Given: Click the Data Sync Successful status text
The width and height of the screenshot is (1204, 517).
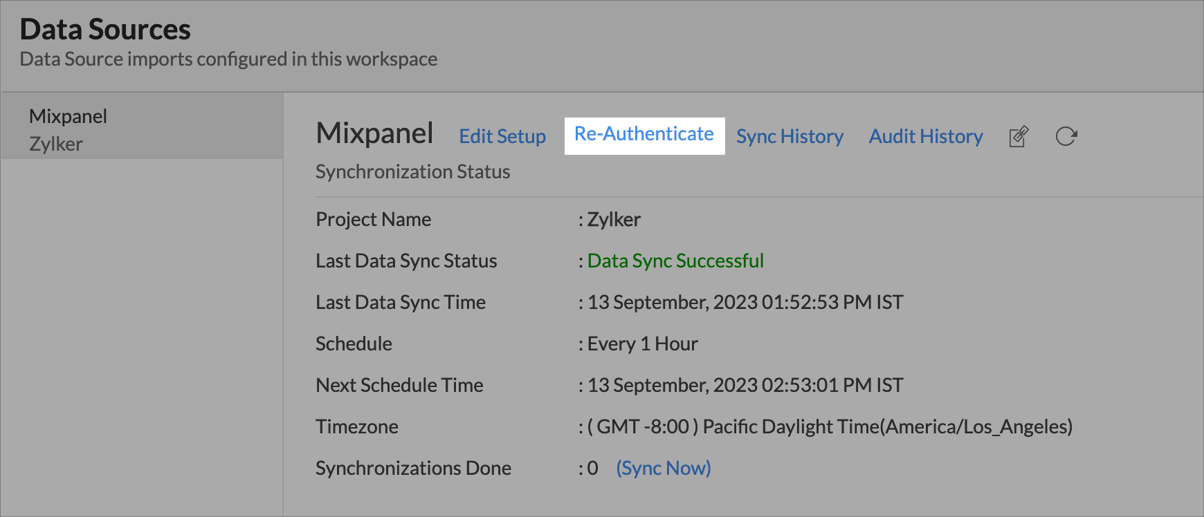Looking at the screenshot, I should [675, 261].
